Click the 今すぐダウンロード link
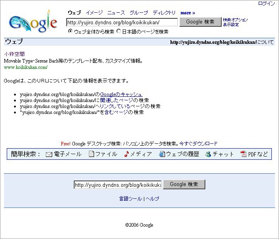 [198, 144]
